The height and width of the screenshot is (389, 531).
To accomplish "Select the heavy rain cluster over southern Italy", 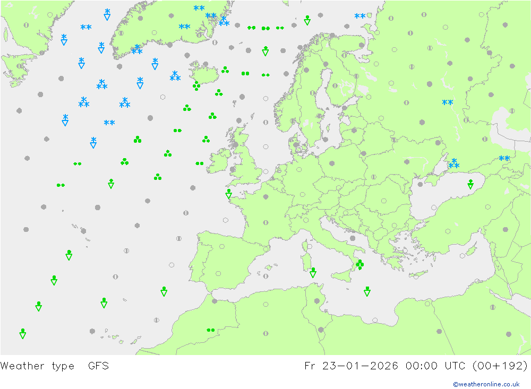I will click(x=359, y=264).
